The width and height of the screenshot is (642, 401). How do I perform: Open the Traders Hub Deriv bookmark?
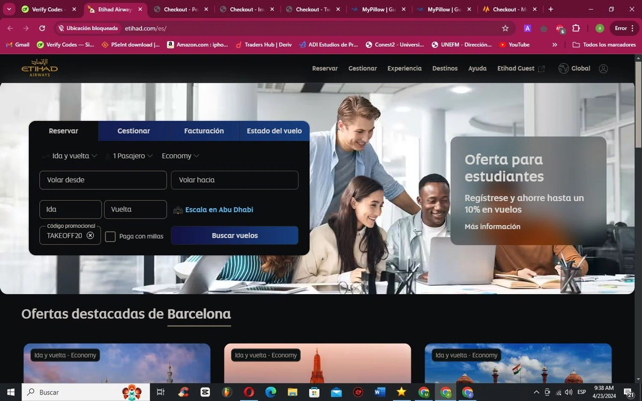pos(264,44)
